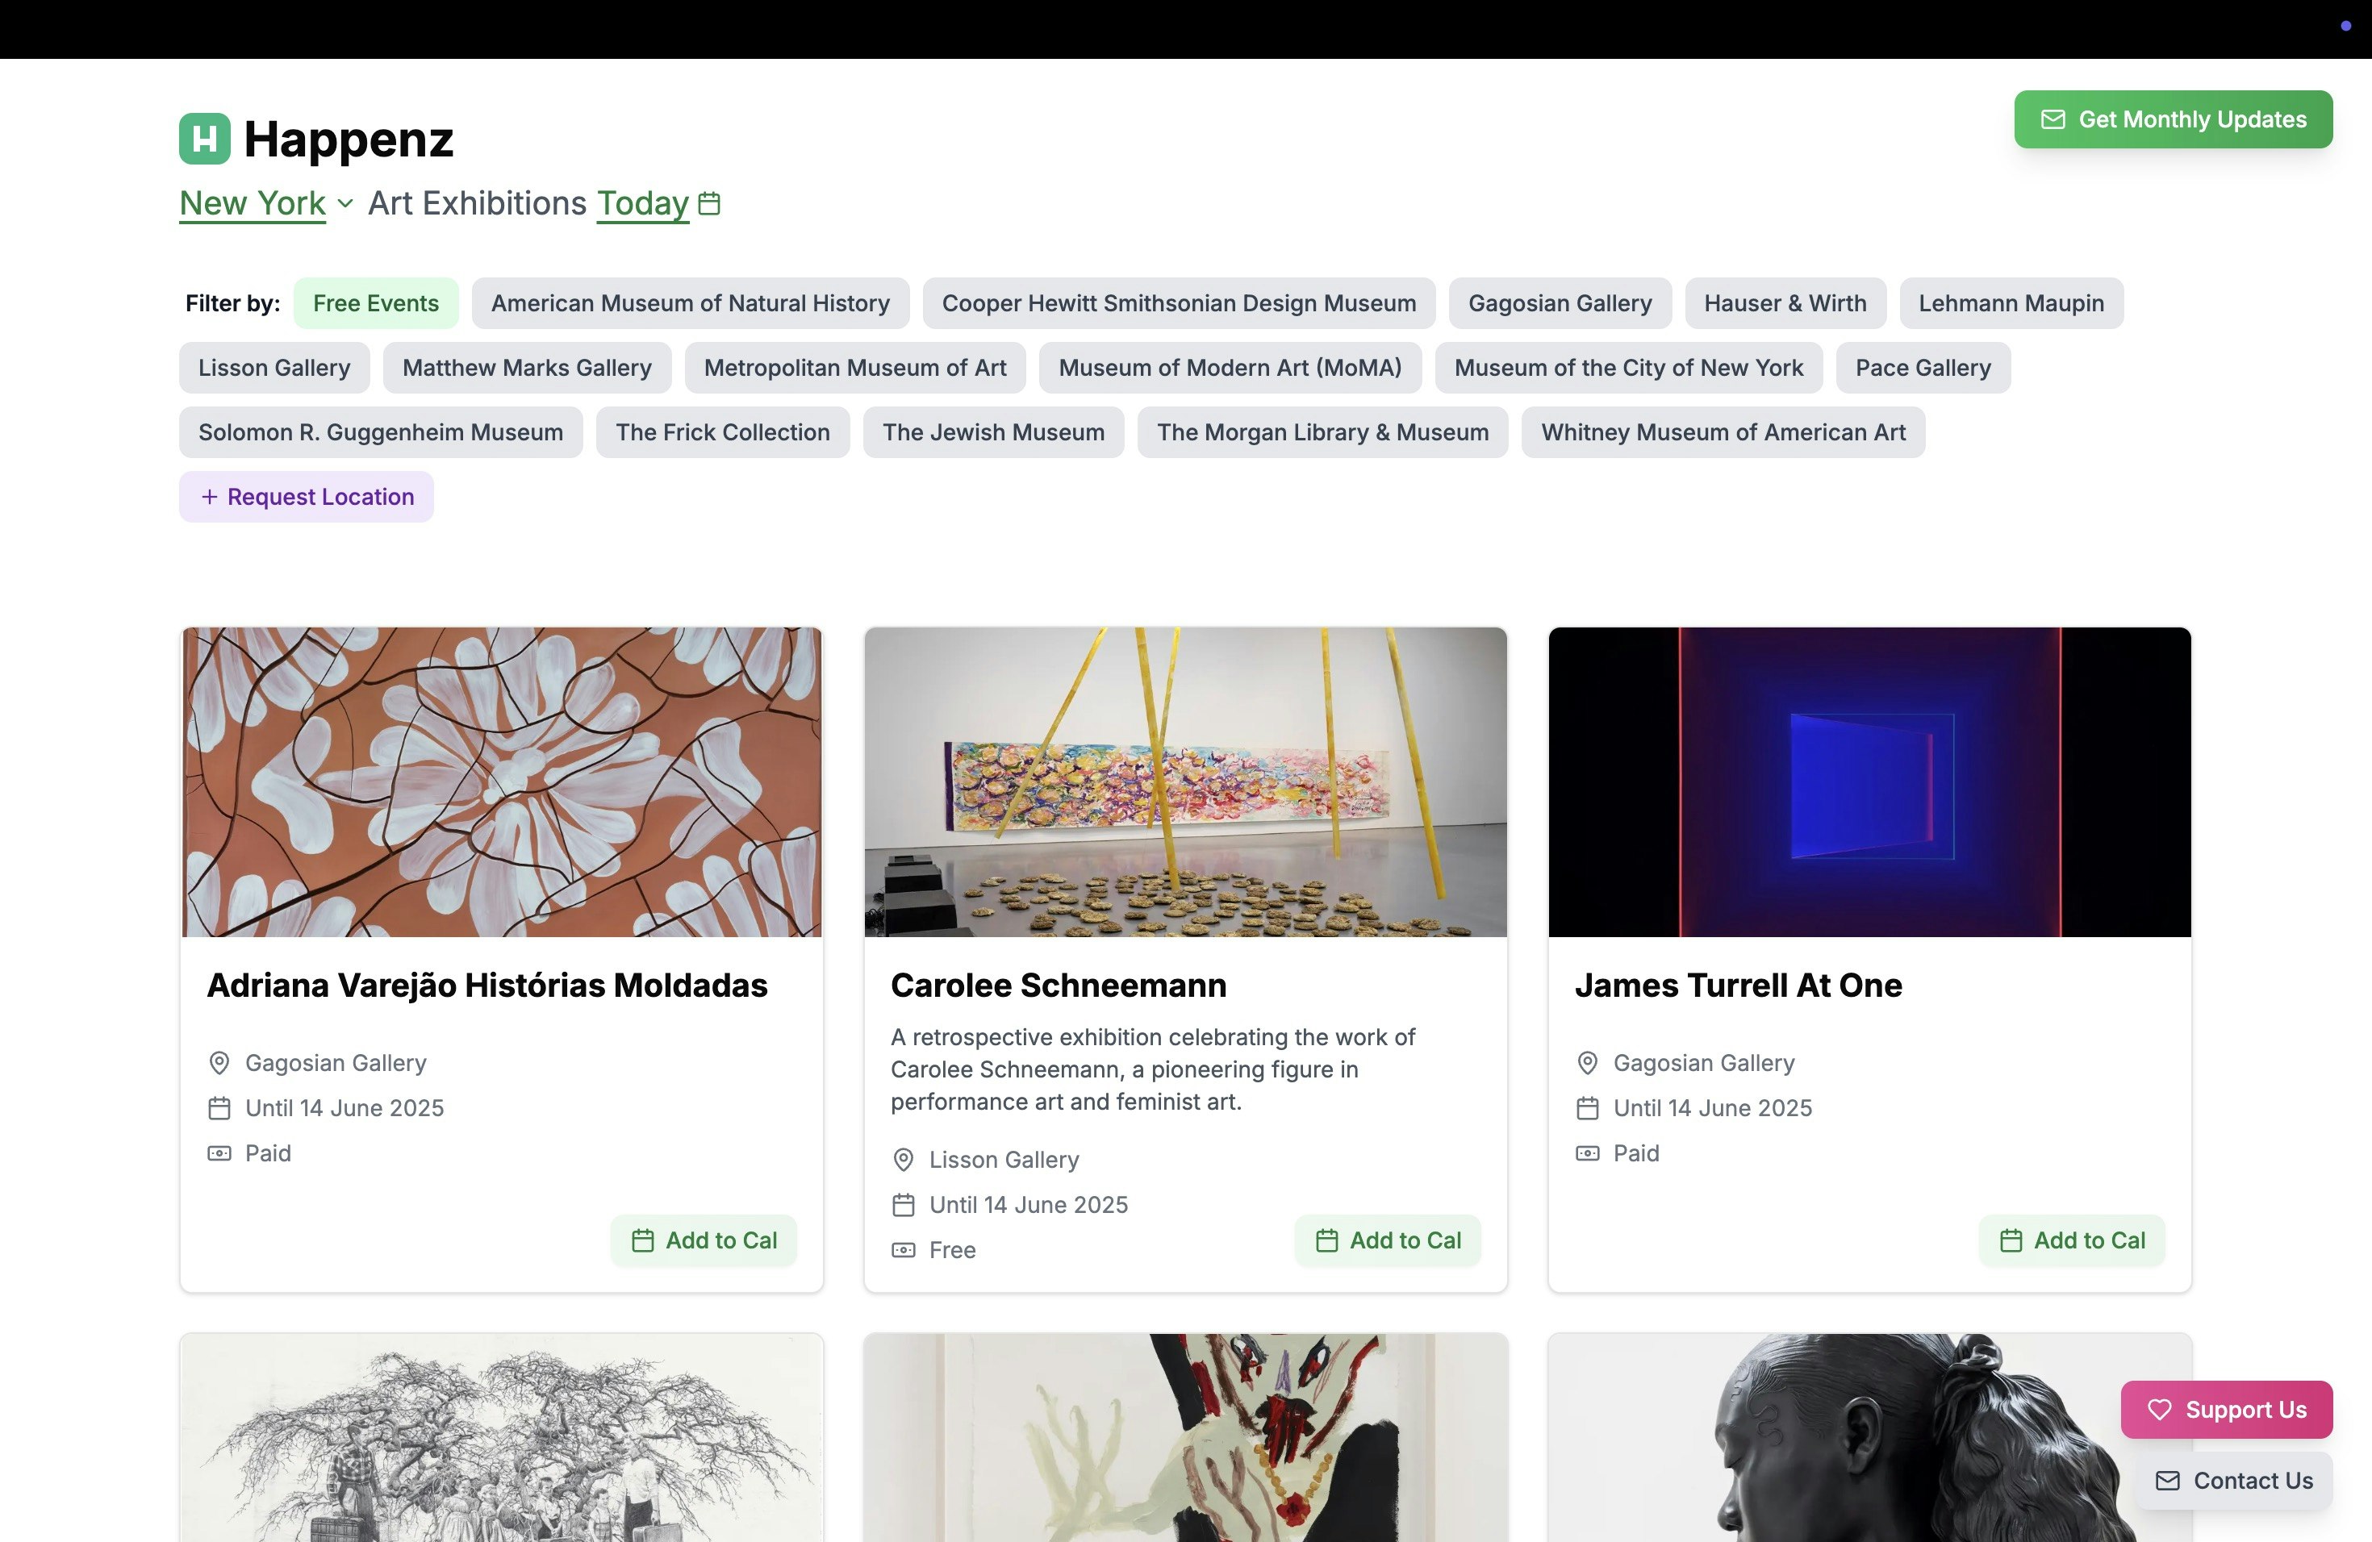This screenshot has height=1542, width=2372.
Task: Choose Solomon R. Guggenheim Museum filter
Action: click(381, 432)
